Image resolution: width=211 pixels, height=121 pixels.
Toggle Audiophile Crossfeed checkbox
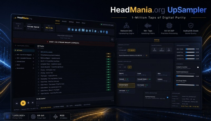(198, 67)
